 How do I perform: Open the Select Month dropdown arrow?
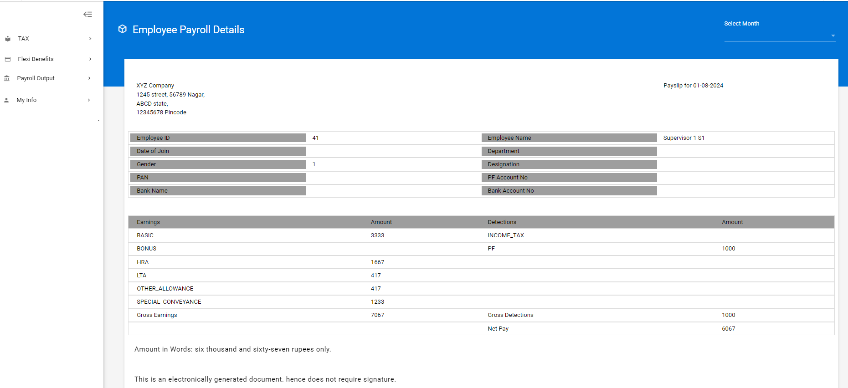click(x=833, y=36)
